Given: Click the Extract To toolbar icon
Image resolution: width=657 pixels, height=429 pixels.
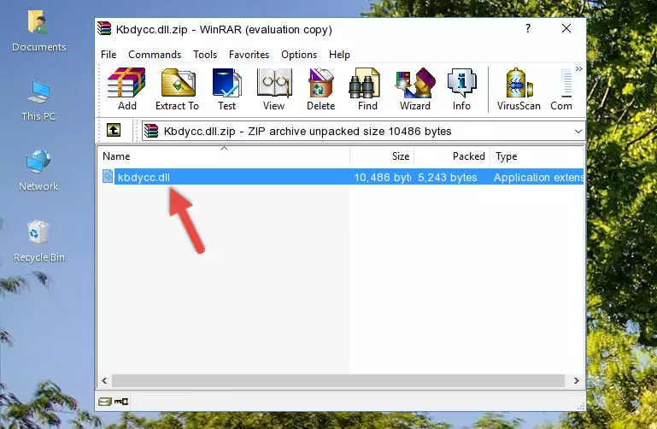Looking at the screenshot, I should pos(177,89).
